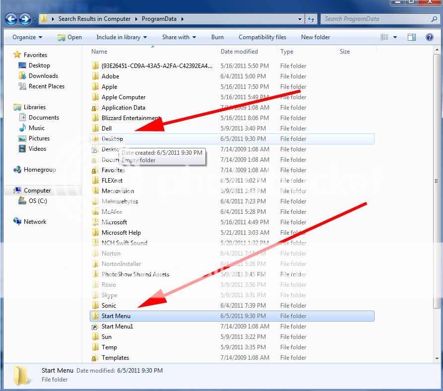Sort by Date modified column header
Viewport: 443px width, 391px height.
(247, 52)
